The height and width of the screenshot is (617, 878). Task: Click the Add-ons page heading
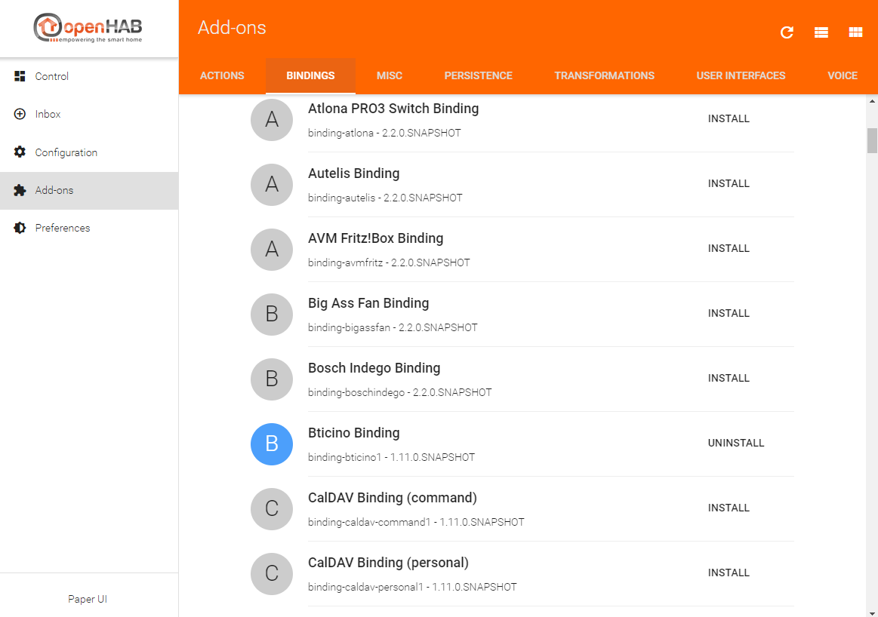232,27
